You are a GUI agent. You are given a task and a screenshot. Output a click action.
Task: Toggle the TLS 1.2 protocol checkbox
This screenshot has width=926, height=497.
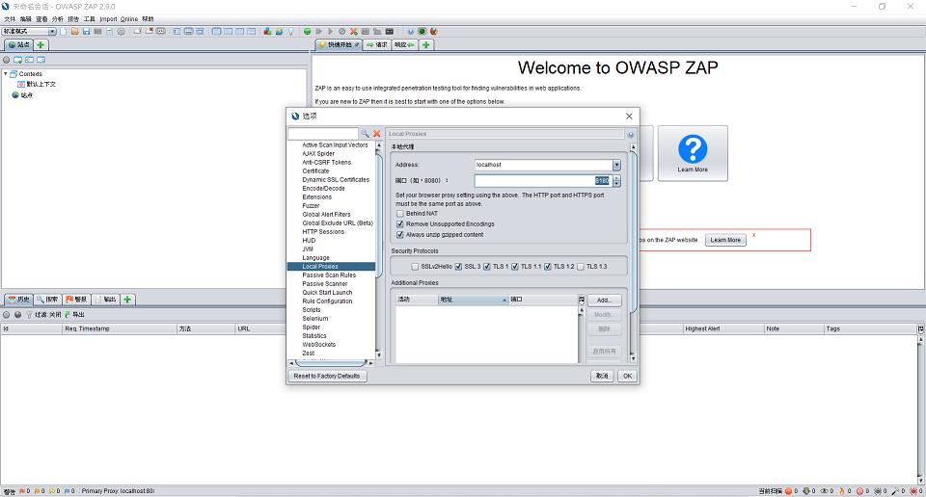pos(548,267)
